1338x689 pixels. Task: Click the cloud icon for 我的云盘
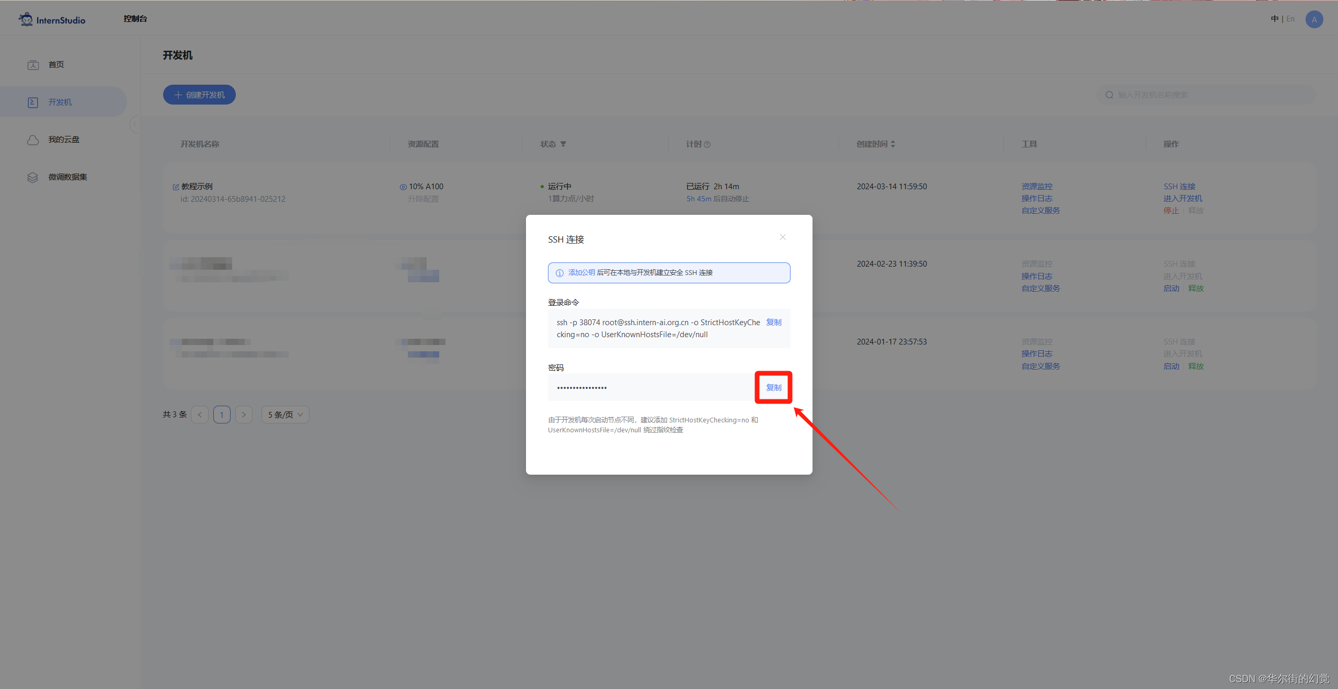[33, 140]
